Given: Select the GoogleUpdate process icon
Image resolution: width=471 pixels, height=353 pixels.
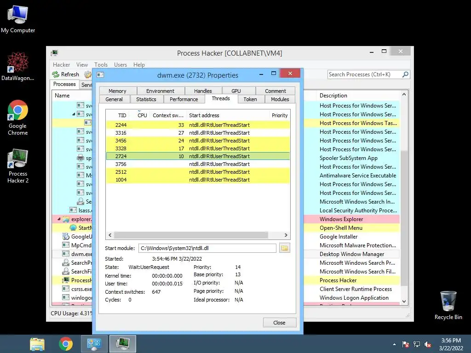Looking at the screenshot, I should (66, 237).
